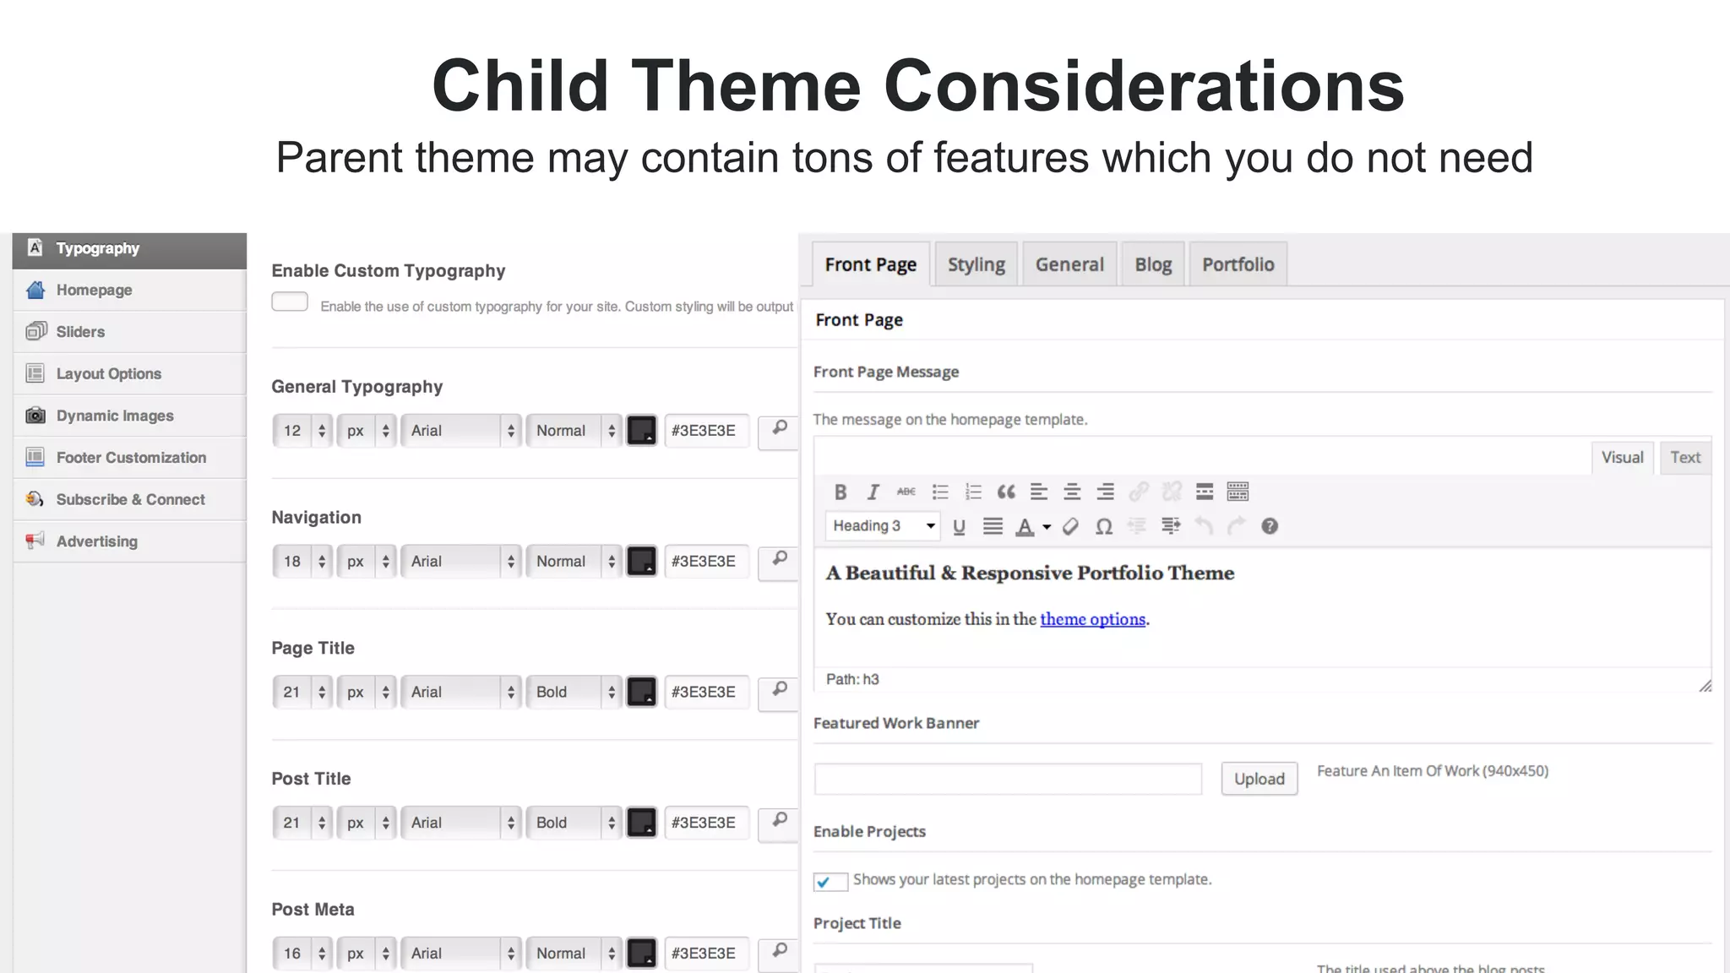Align text center in editor
The image size is (1730, 973).
coord(1071,492)
